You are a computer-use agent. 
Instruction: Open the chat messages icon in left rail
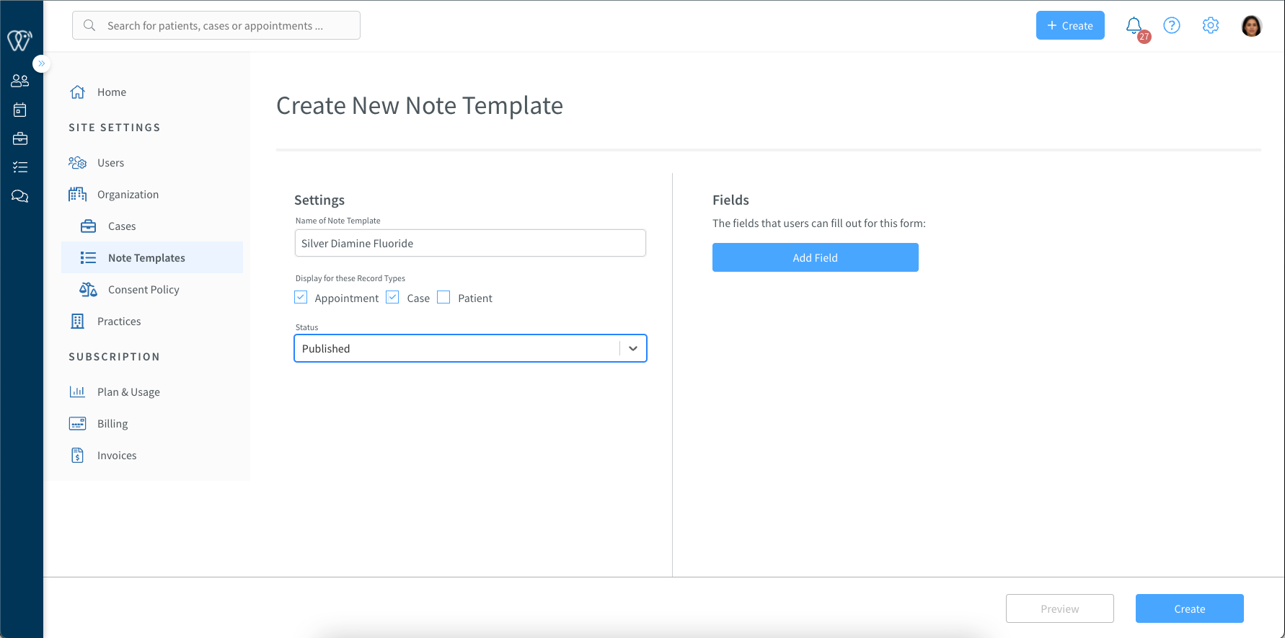point(20,196)
